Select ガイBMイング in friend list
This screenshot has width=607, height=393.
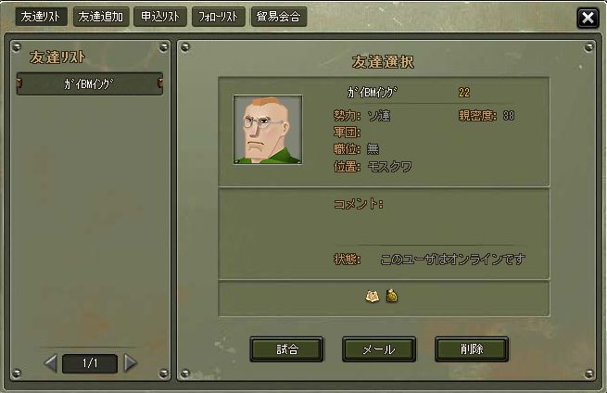coord(89,83)
